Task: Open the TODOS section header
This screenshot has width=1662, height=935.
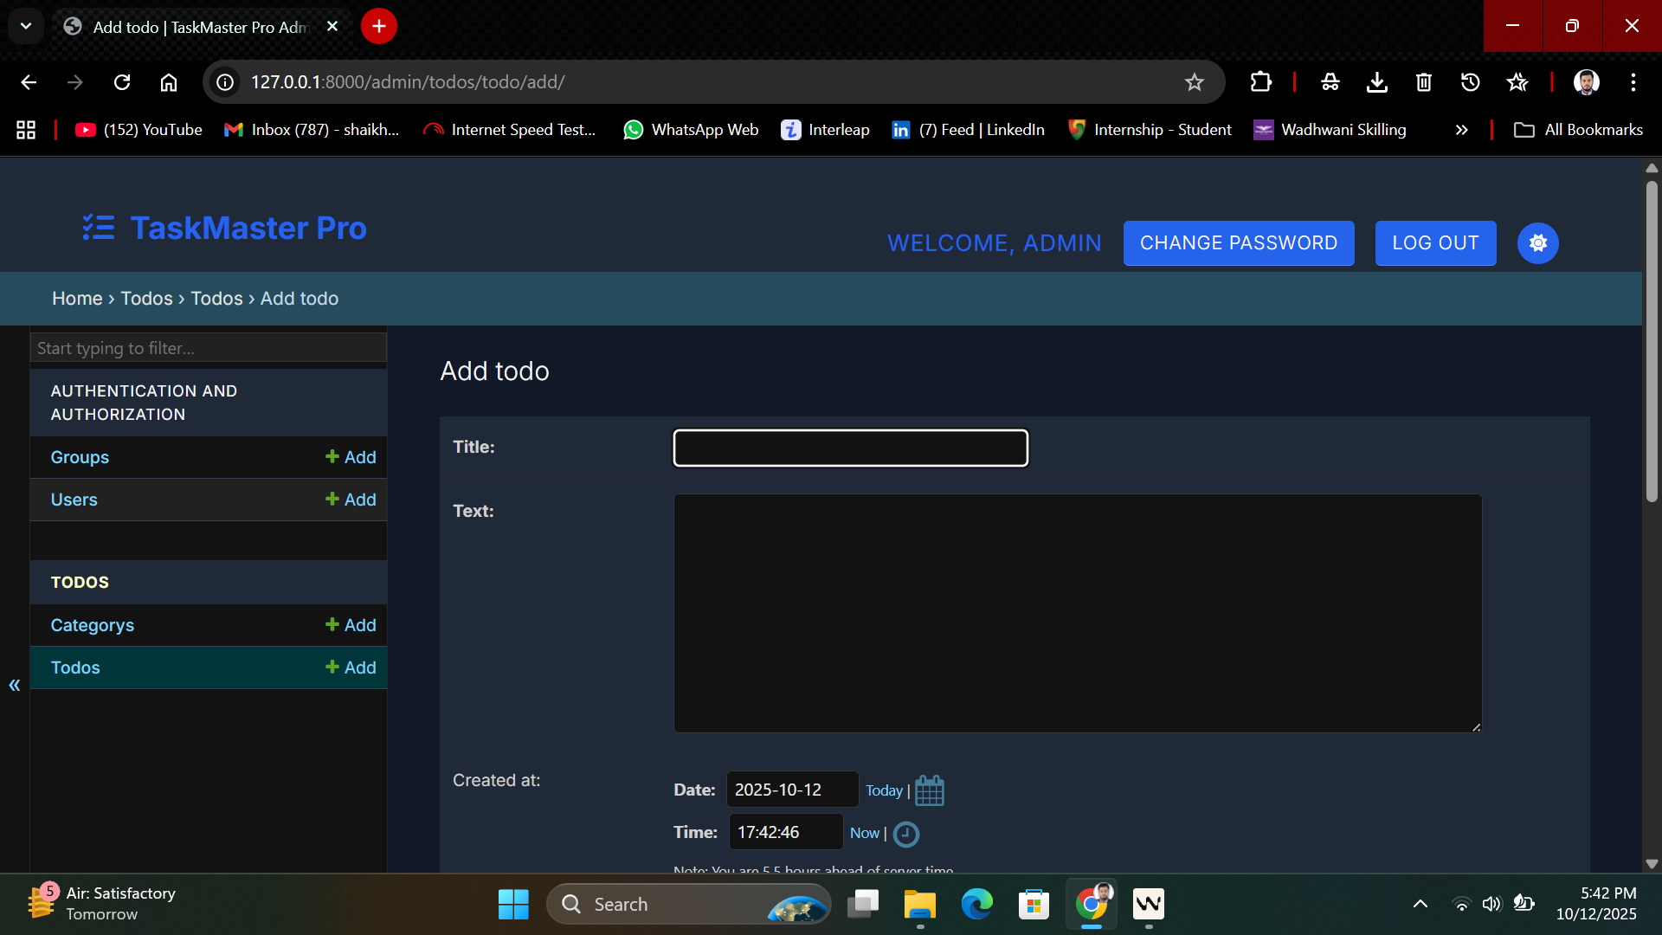Action: (x=80, y=583)
